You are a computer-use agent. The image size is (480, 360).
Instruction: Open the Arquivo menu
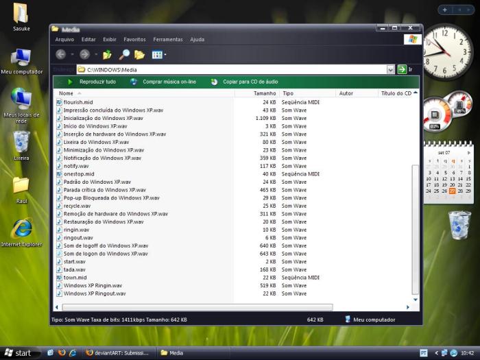point(64,40)
